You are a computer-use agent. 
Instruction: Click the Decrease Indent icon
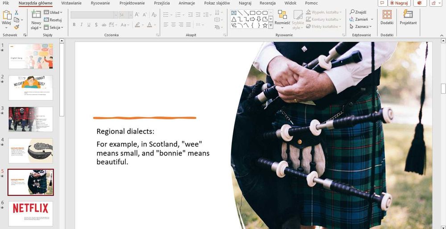(190, 15)
